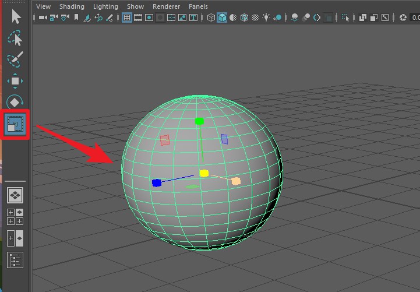This screenshot has width=420, height=292.
Task: Toggle the X-Ray Joints icon
Action: [x=385, y=17]
